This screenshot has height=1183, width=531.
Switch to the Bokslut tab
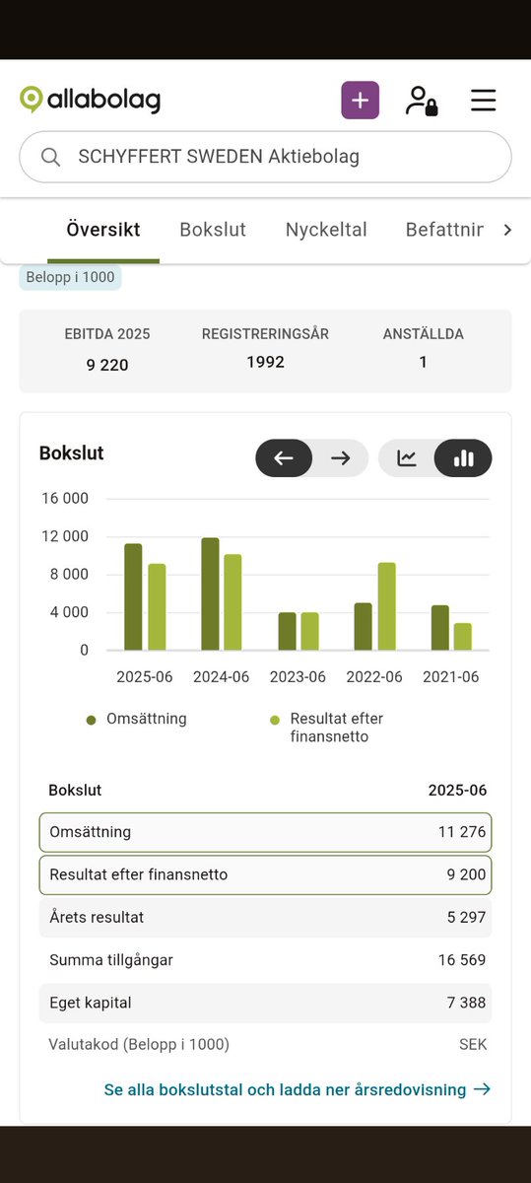pos(213,230)
